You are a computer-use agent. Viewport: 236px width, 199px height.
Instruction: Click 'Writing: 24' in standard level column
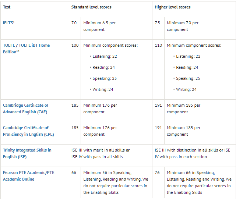click(x=103, y=89)
